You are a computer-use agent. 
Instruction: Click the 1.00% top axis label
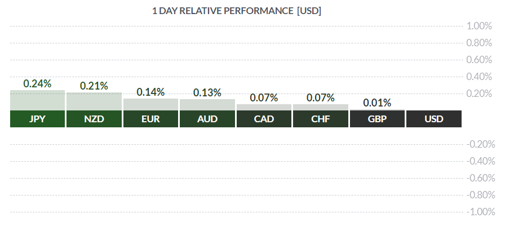coord(479,26)
